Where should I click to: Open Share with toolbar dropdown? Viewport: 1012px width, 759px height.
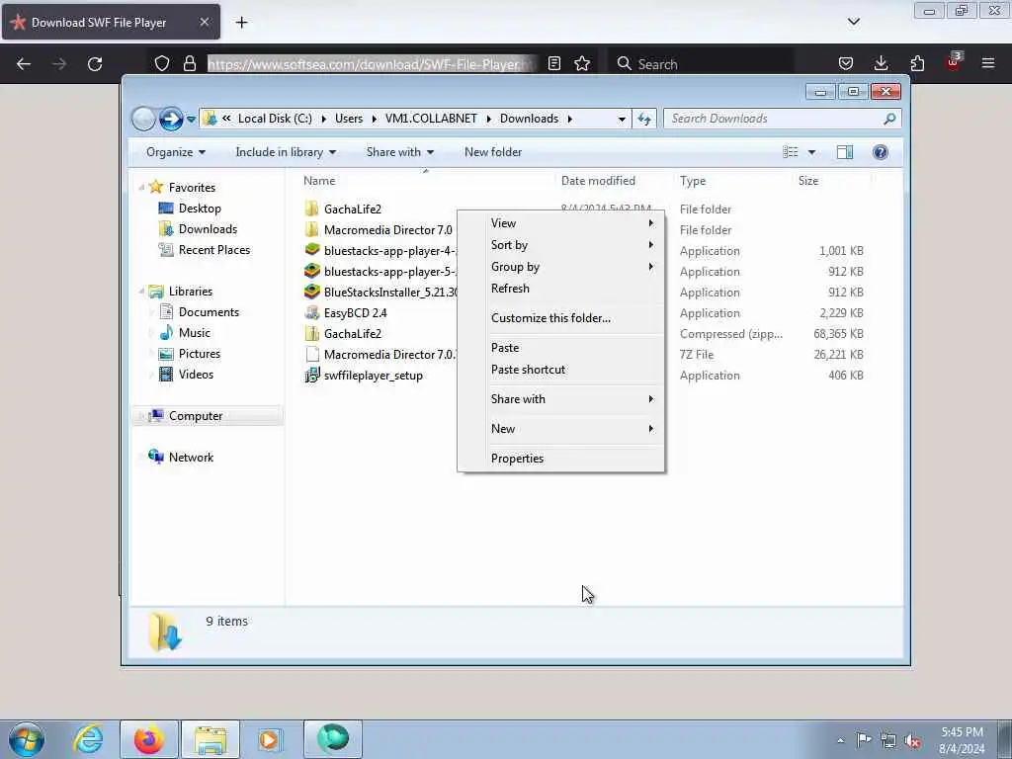point(400,152)
